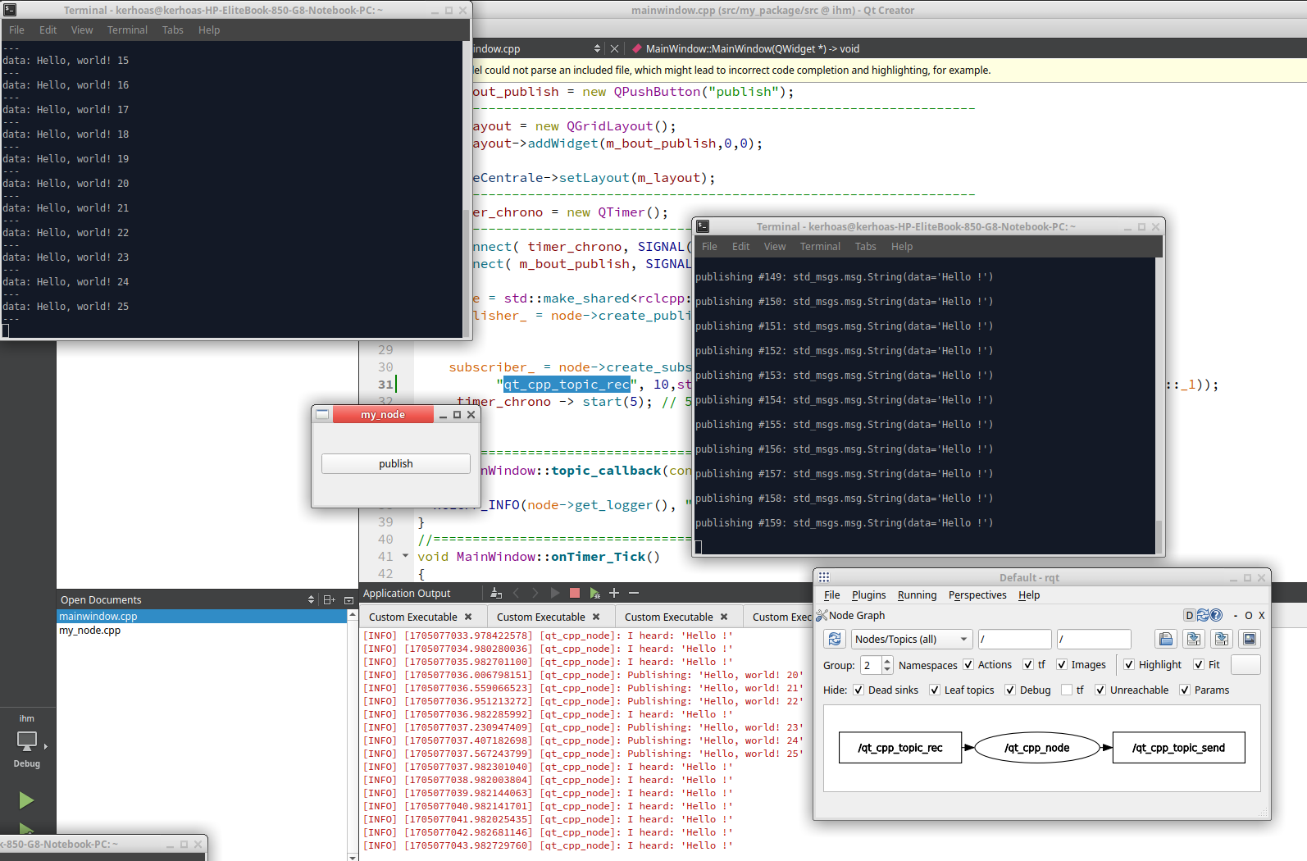Uncheck Hide Debug checkbox
1307x861 pixels.
pyautogui.click(x=1010, y=690)
